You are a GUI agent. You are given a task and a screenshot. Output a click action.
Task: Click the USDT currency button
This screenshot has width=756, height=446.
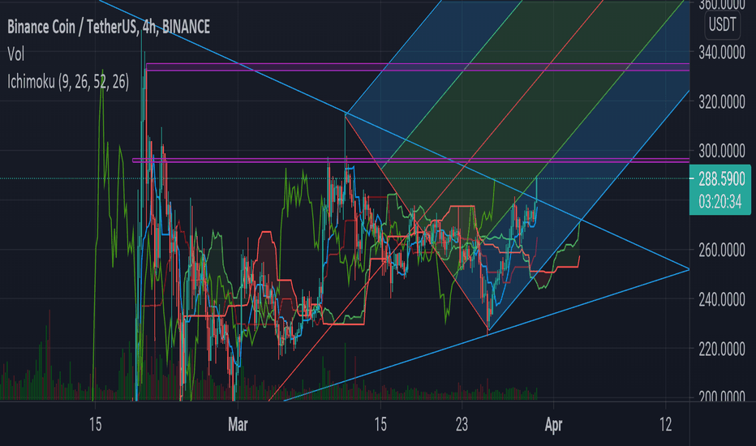[x=722, y=24]
